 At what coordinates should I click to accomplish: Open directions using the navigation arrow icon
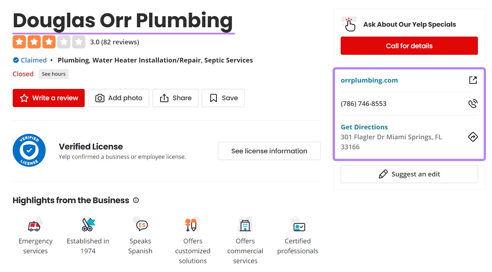click(473, 137)
